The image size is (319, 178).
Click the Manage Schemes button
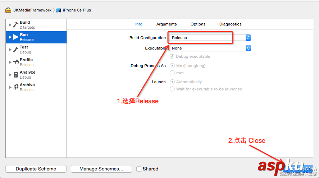101,169
